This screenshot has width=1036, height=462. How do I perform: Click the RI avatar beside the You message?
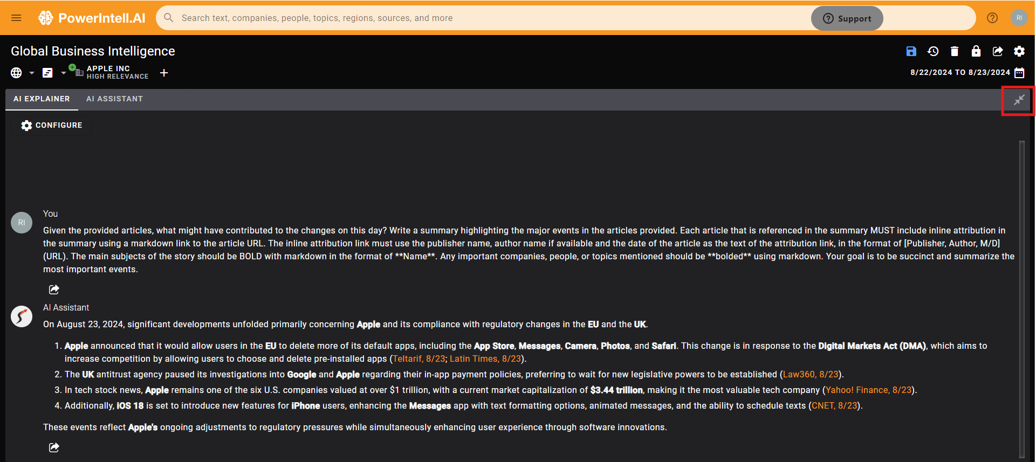pos(22,223)
